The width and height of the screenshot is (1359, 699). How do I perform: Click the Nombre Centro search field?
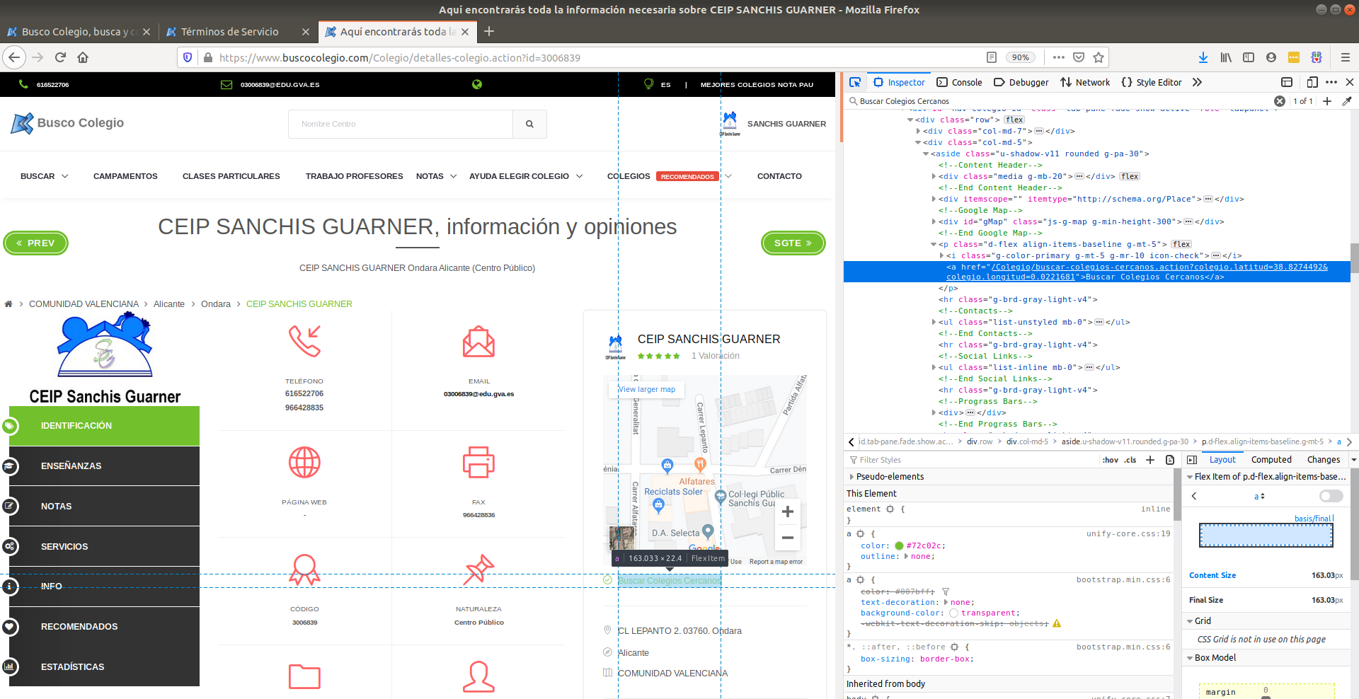tap(401, 124)
